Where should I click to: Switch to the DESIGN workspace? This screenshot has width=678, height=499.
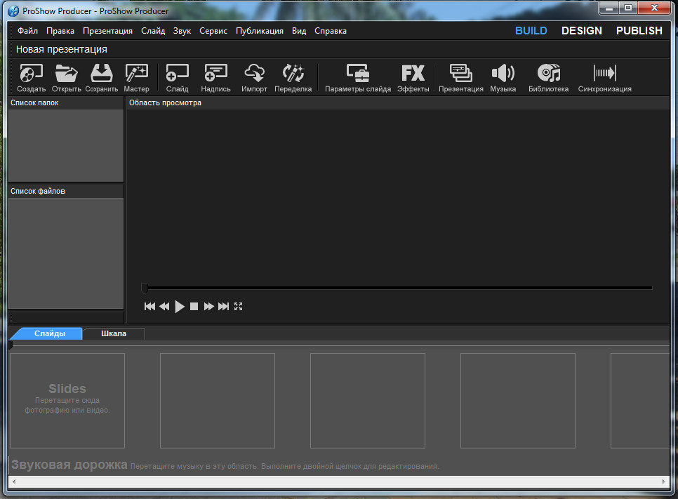[x=581, y=31]
